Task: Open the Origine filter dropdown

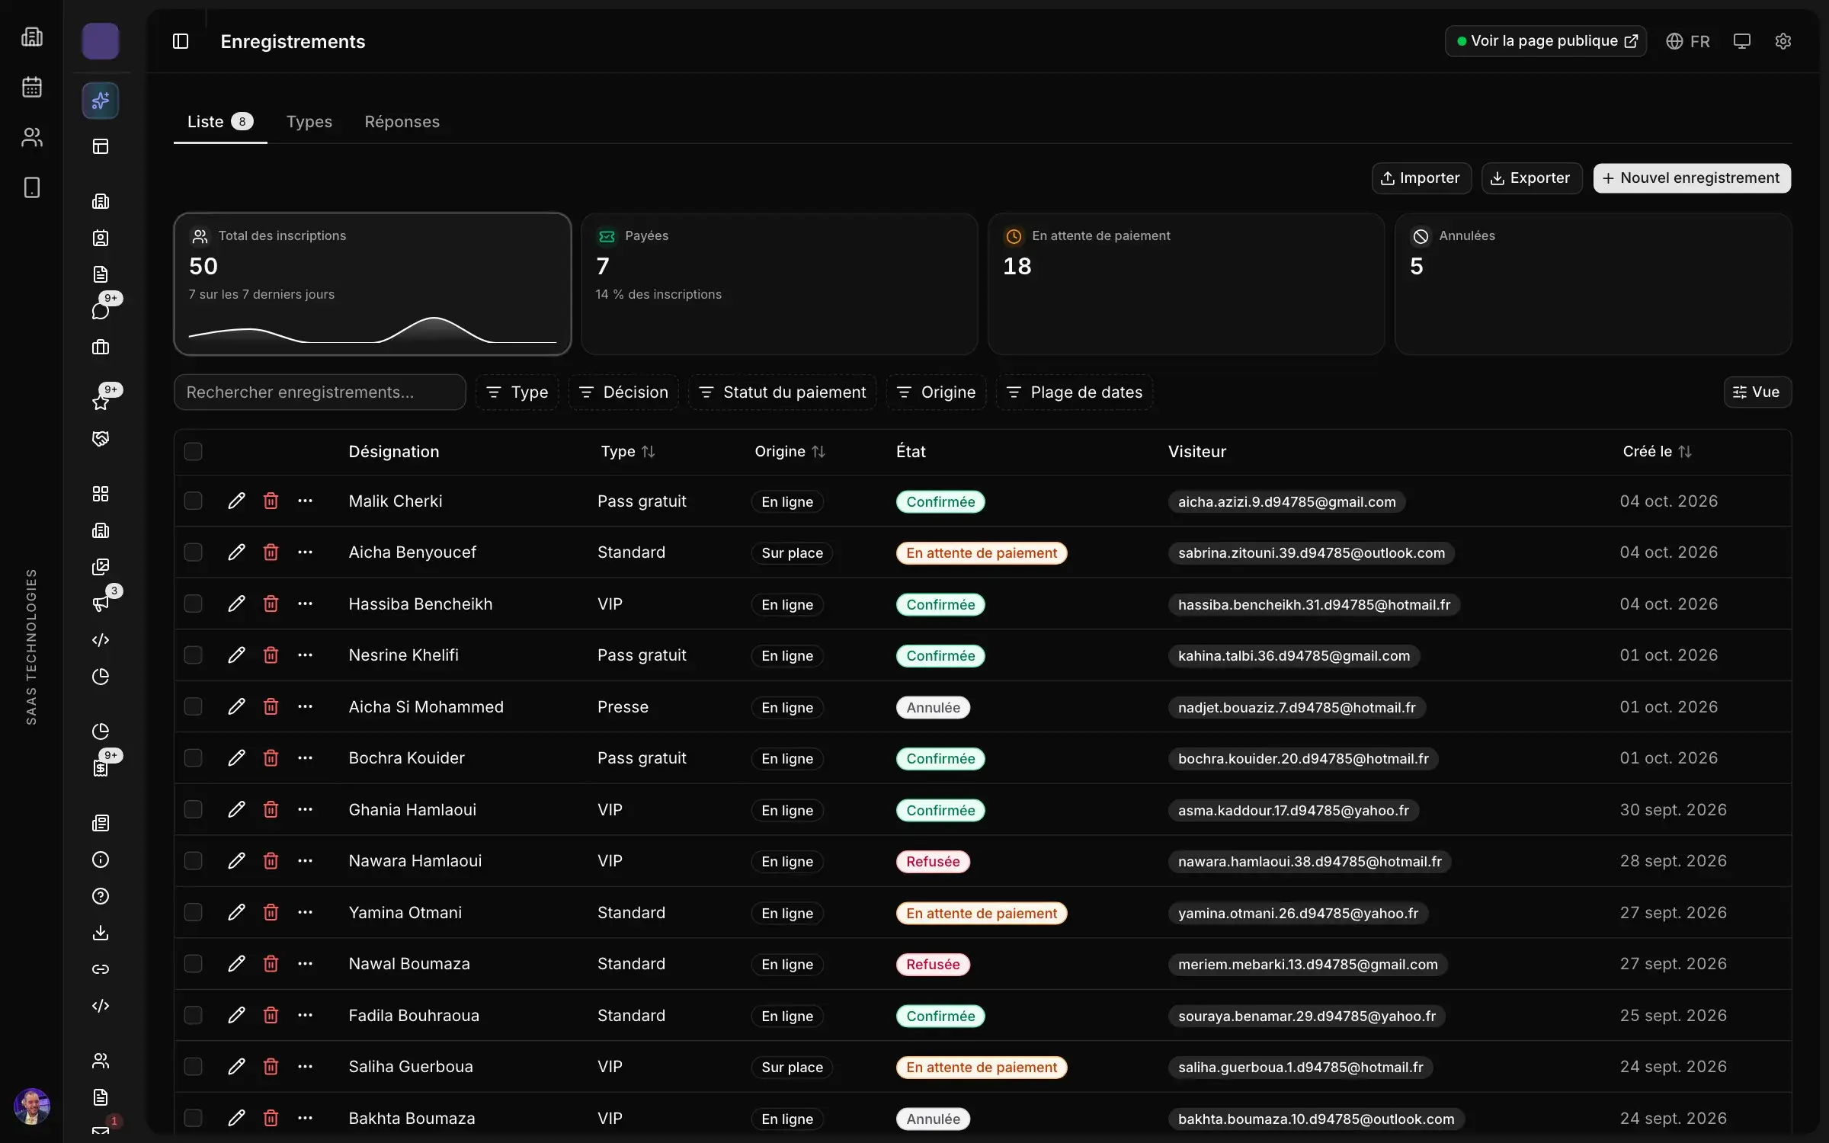Action: pyautogui.click(x=937, y=392)
